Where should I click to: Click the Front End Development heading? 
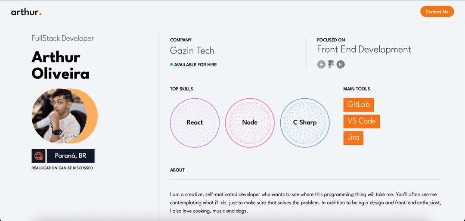(364, 50)
